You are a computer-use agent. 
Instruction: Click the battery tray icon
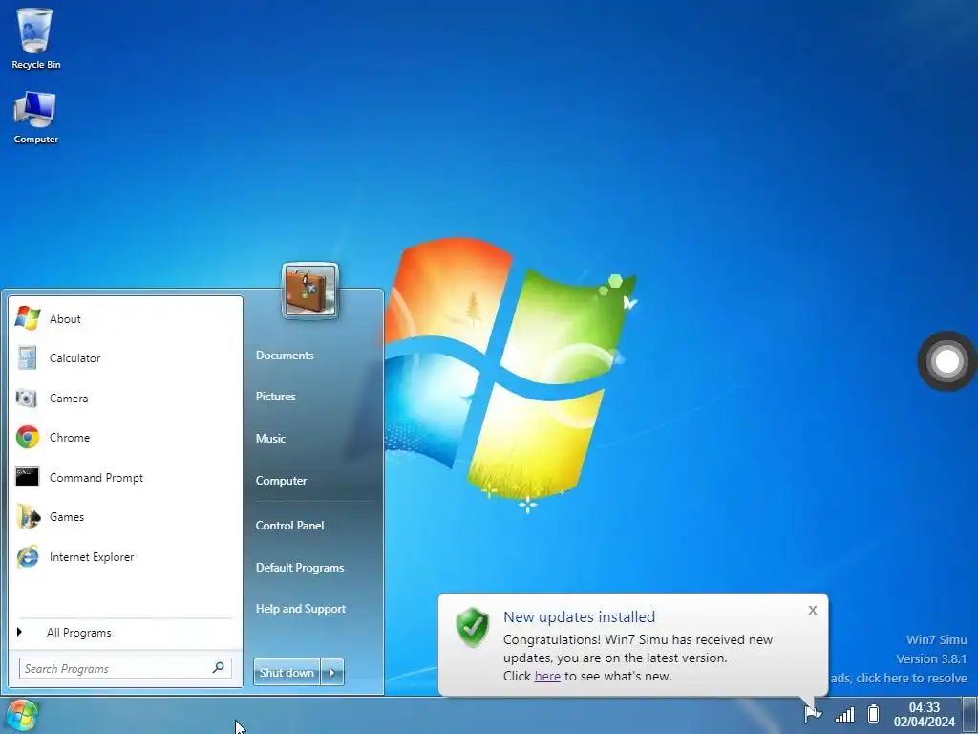point(874,713)
